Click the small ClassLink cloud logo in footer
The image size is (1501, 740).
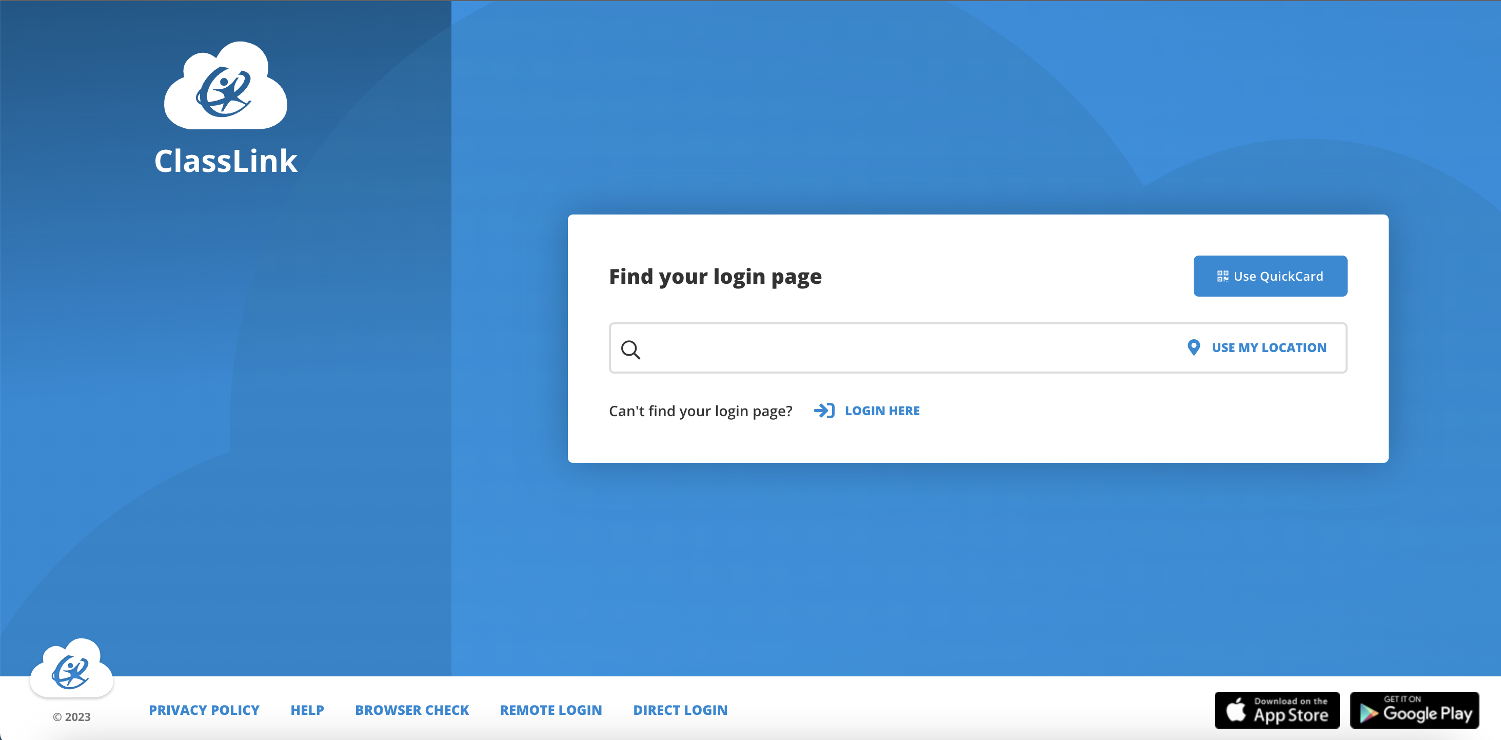71,669
